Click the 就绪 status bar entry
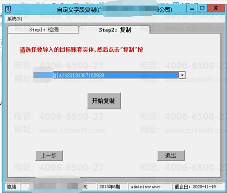Image resolution: width=227 pixels, height=193 pixels. [x=12, y=187]
